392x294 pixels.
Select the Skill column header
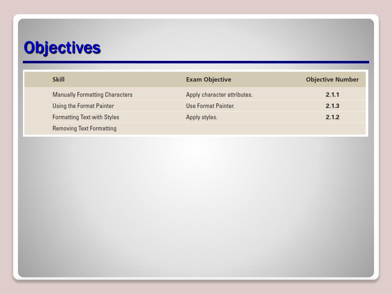tap(59, 80)
